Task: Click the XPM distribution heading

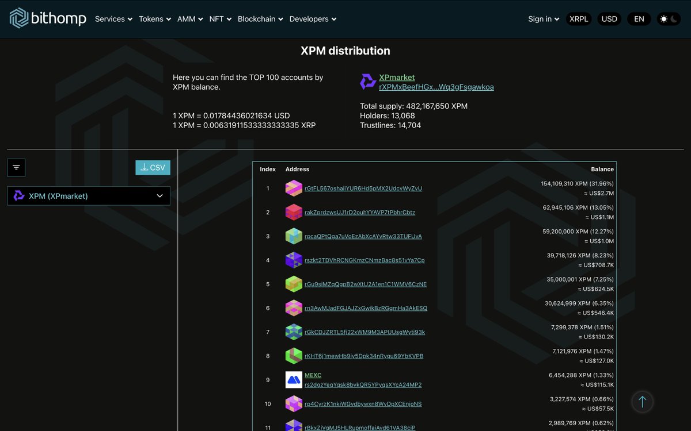Action: tap(345, 51)
